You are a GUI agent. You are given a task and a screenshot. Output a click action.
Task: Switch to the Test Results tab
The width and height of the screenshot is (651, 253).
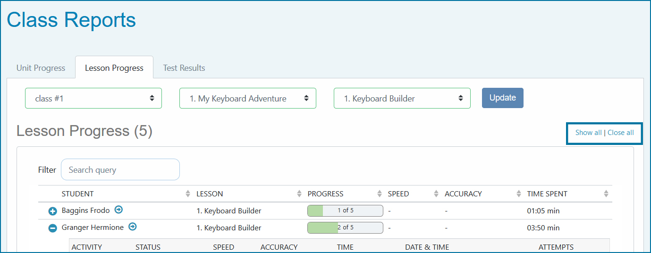pyautogui.click(x=184, y=68)
